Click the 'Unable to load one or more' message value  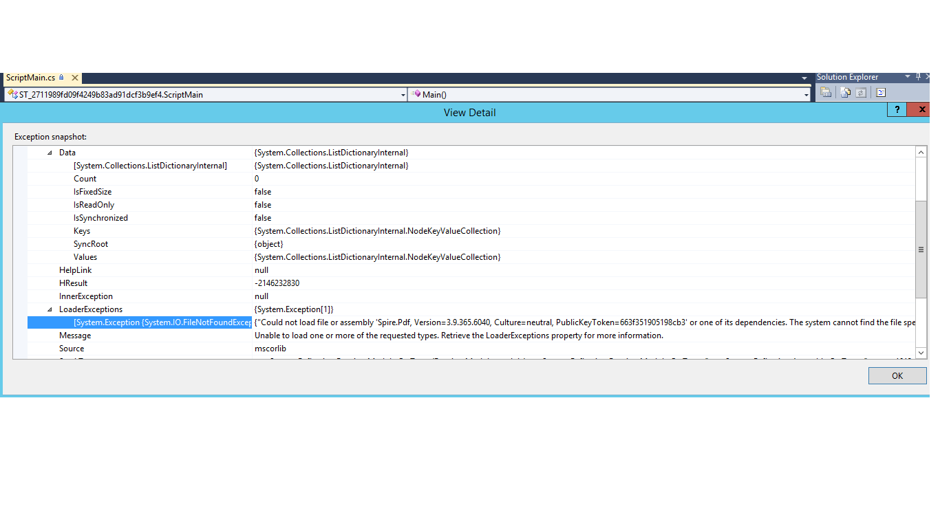pos(458,335)
